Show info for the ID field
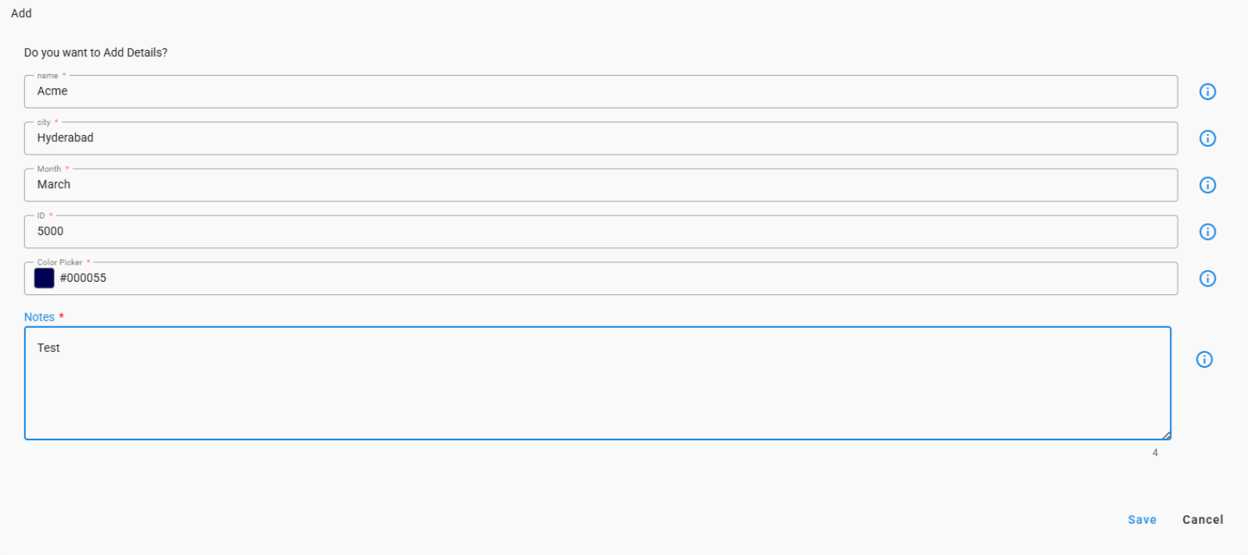 coord(1207,232)
